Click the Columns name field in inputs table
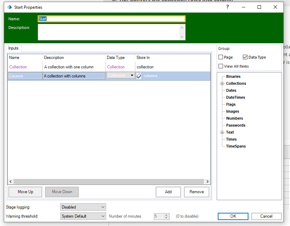 (x=25, y=76)
